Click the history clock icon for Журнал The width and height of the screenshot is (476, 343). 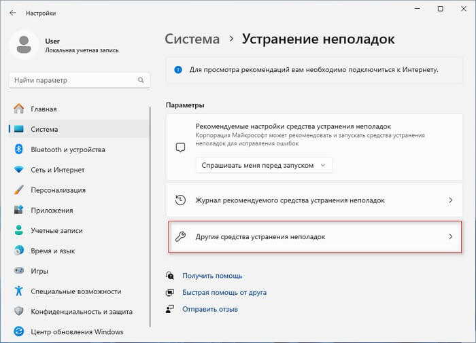[180, 200]
